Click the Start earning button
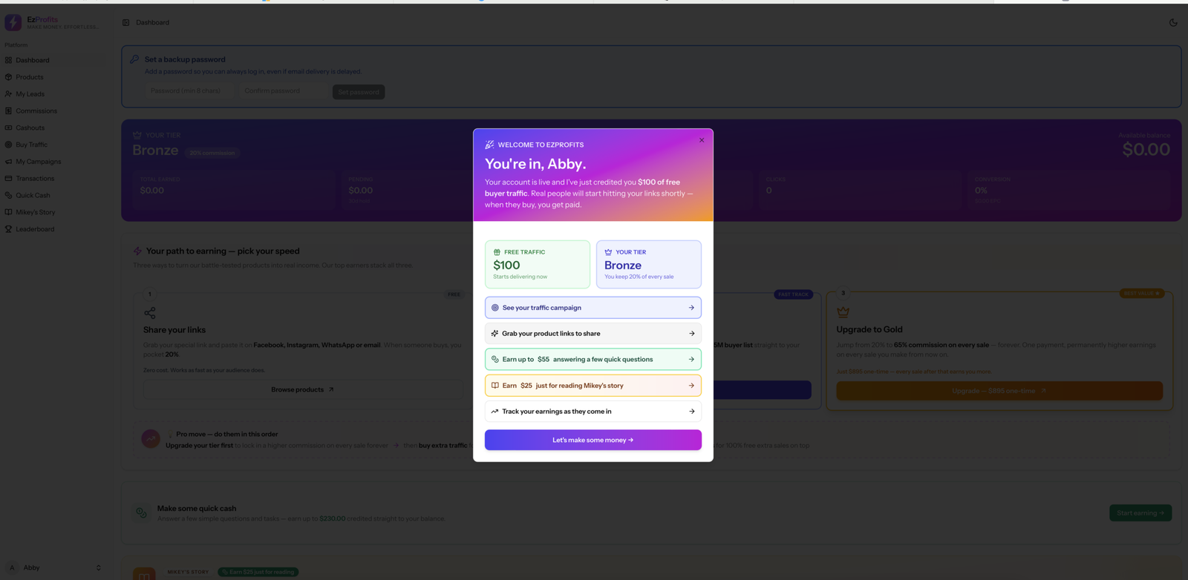Viewport: 1188px width, 580px height. pos(1140,513)
